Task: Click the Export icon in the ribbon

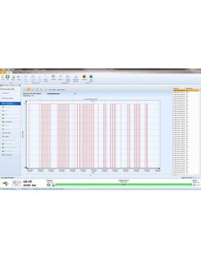Action: (x=13, y=77)
